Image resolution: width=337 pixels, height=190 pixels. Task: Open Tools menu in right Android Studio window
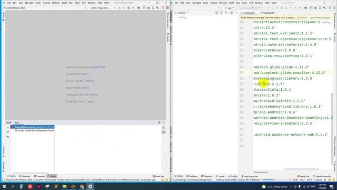click(244, 3)
